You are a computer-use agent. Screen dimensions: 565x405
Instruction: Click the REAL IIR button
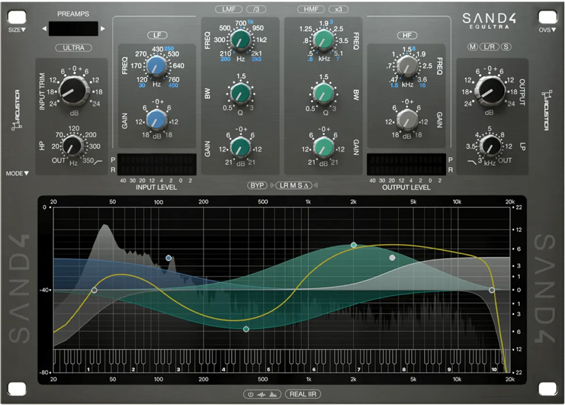[304, 394]
